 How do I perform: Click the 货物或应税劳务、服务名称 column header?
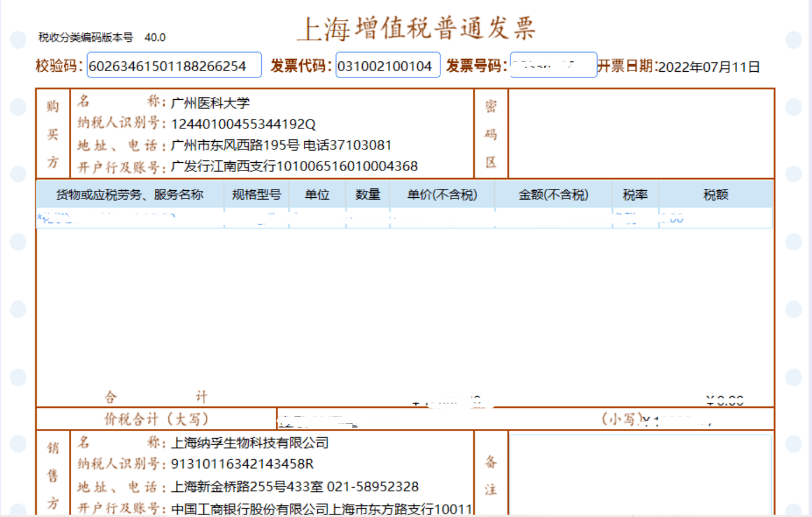pos(130,195)
